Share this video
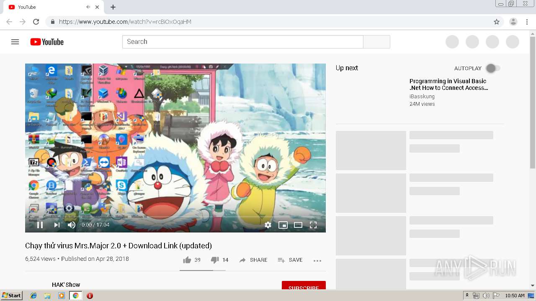Image resolution: width=536 pixels, height=301 pixels. click(x=253, y=260)
